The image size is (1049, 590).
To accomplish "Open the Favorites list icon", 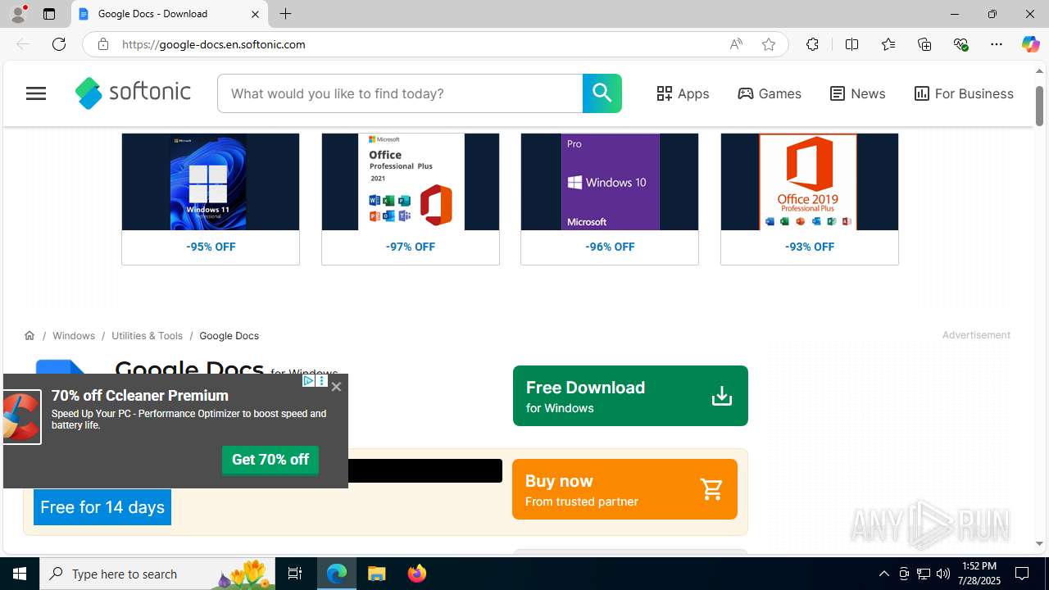I will point(888,44).
